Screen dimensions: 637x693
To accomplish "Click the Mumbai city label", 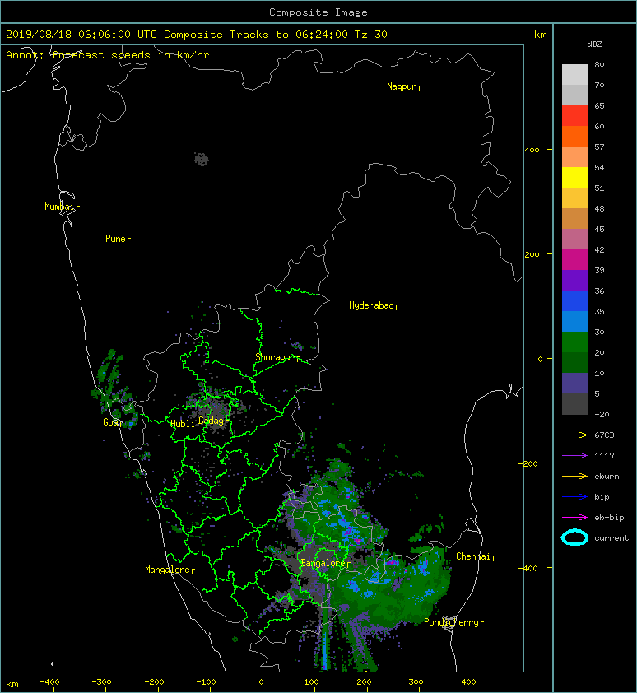I will pos(58,207).
